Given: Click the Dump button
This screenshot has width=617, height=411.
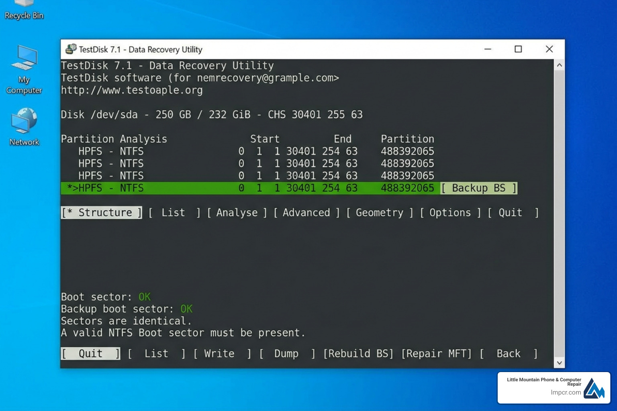Looking at the screenshot, I should tap(286, 354).
